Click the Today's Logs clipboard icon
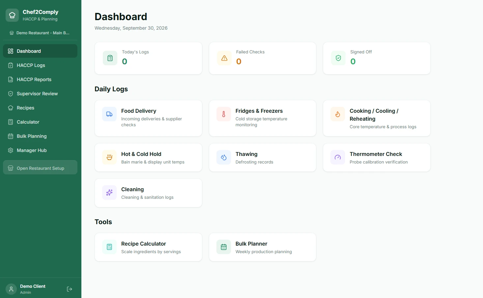This screenshot has width=483, height=298. click(x=110, y=58)
